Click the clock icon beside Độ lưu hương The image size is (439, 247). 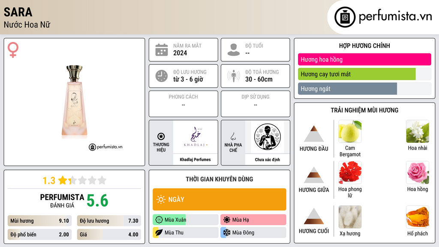[162, 76]
